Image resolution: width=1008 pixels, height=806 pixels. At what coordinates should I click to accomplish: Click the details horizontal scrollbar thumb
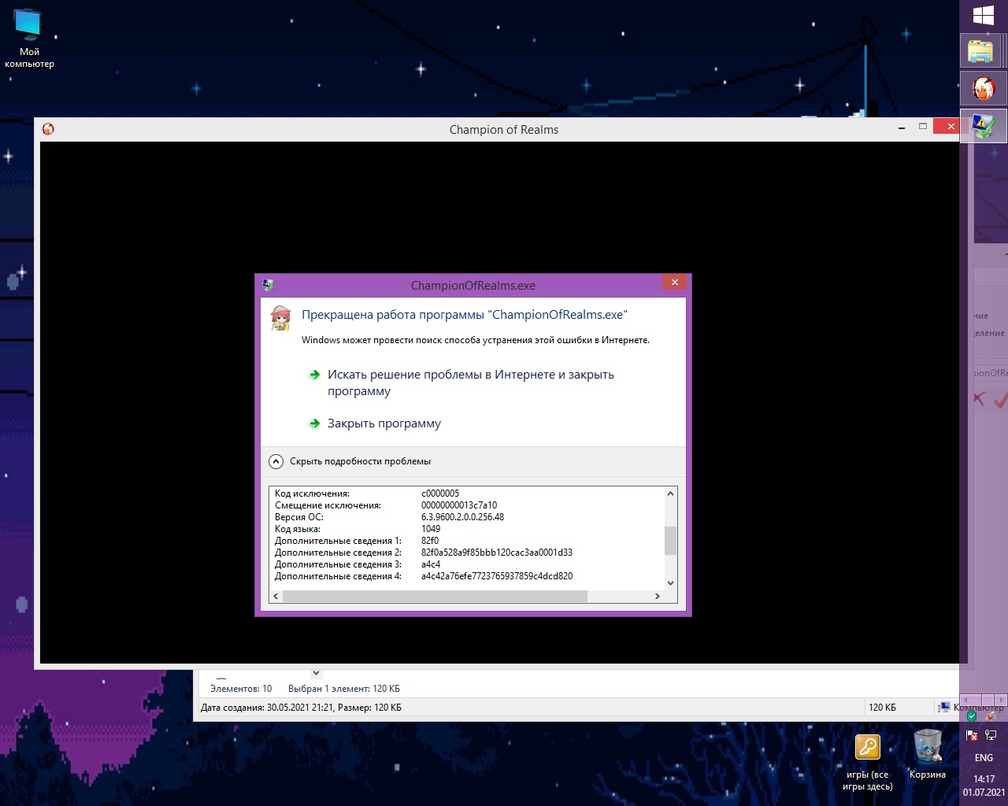click(x=435, y=597)
